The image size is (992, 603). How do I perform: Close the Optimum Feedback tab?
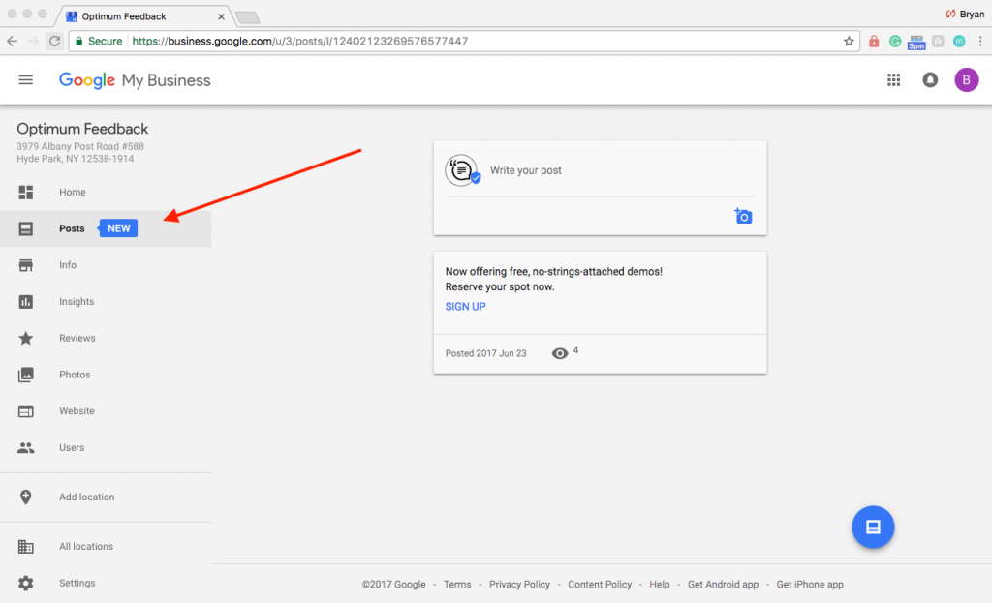(222, 16)
